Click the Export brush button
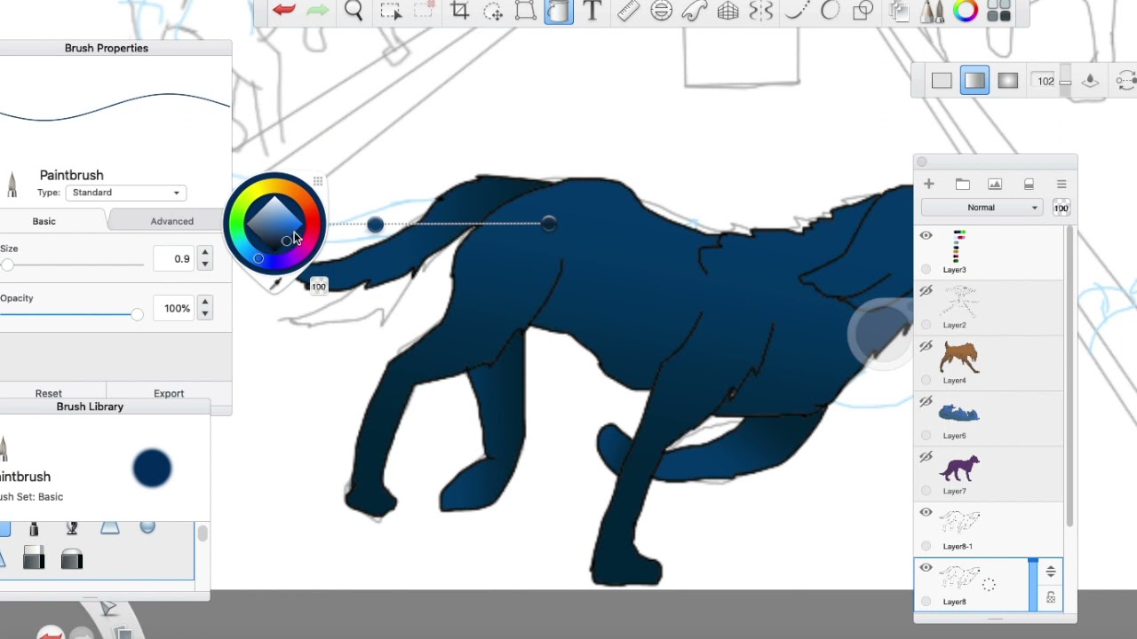Screen dimensions: 1137x639 (169, 393)
